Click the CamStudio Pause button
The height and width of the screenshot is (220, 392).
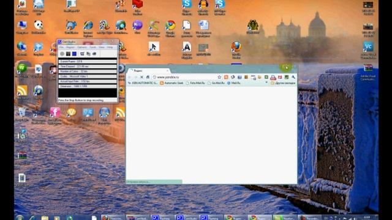[x=68, y=54]
